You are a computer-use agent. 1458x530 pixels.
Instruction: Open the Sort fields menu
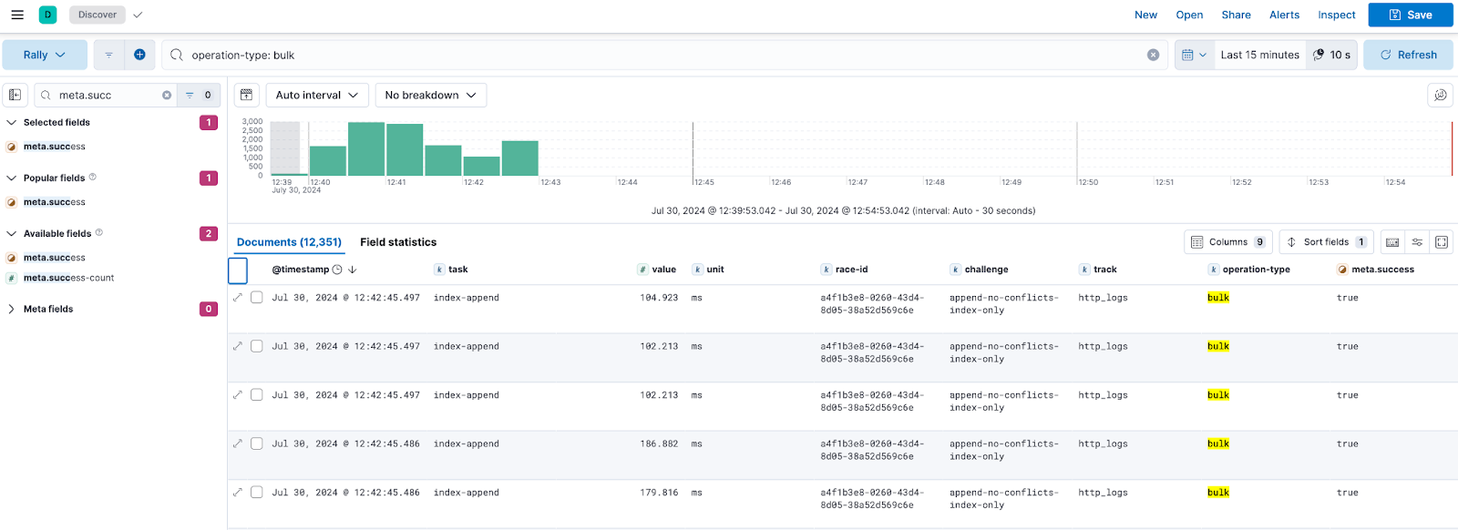(1326, 242)
